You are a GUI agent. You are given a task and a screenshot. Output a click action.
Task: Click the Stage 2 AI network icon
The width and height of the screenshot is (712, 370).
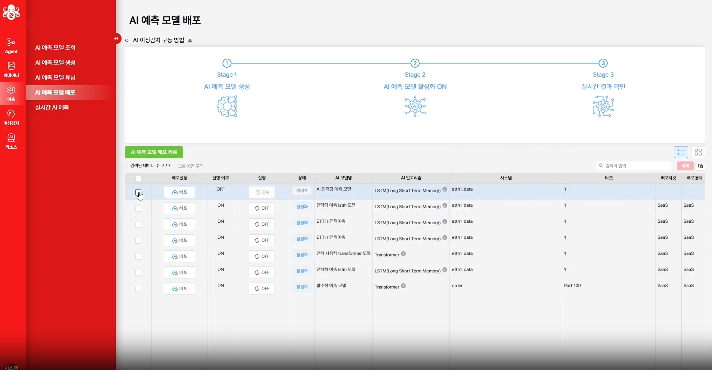(415, 106)
